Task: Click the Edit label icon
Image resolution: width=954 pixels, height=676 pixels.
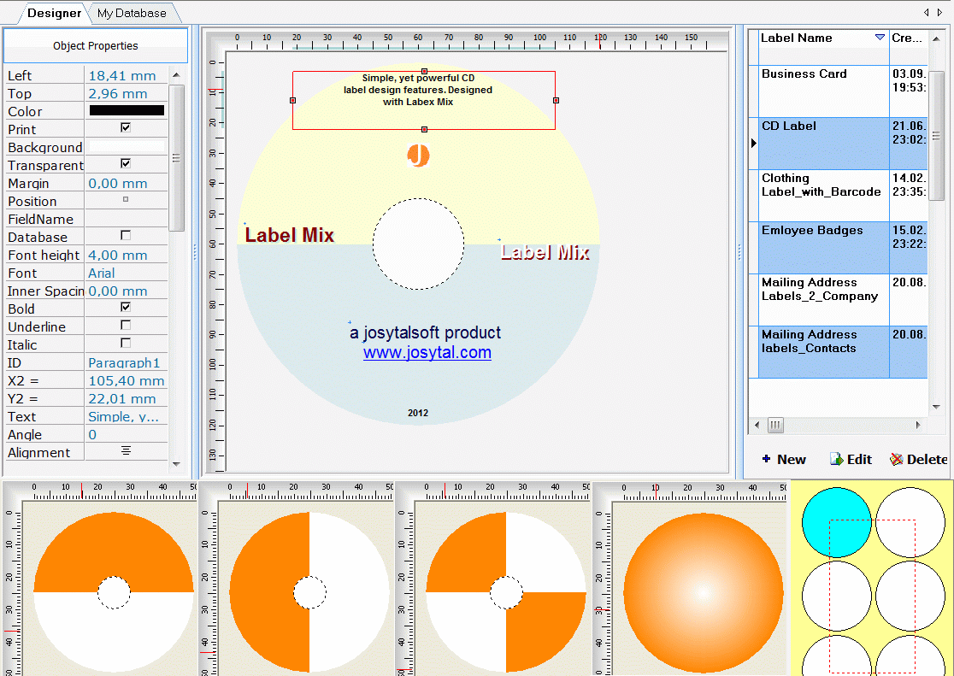Action: [837, 459]
